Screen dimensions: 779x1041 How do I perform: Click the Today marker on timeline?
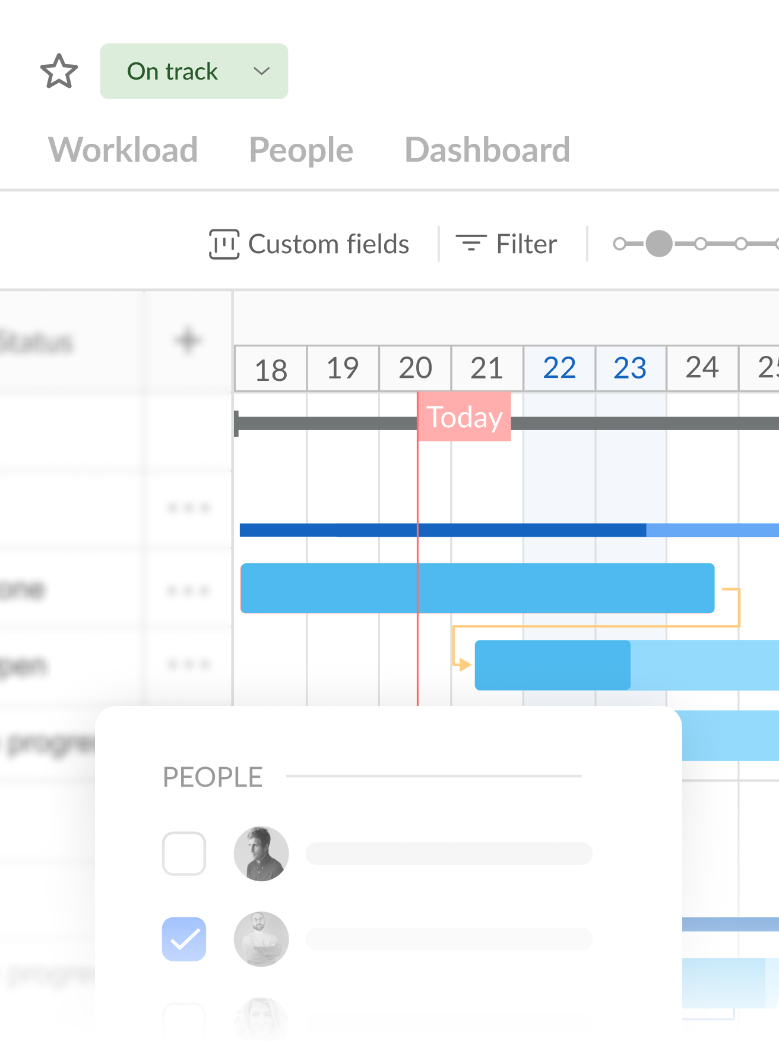(464, 417)
